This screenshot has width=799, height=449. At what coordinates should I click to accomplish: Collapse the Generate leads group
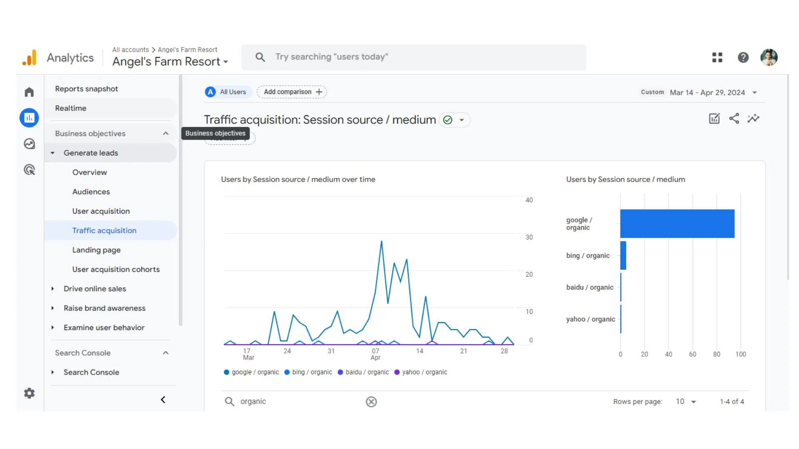pos(52,153)
